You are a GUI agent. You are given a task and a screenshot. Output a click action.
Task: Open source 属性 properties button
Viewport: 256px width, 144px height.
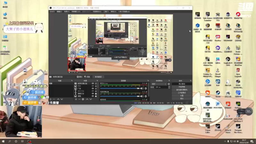click(79, 77)
